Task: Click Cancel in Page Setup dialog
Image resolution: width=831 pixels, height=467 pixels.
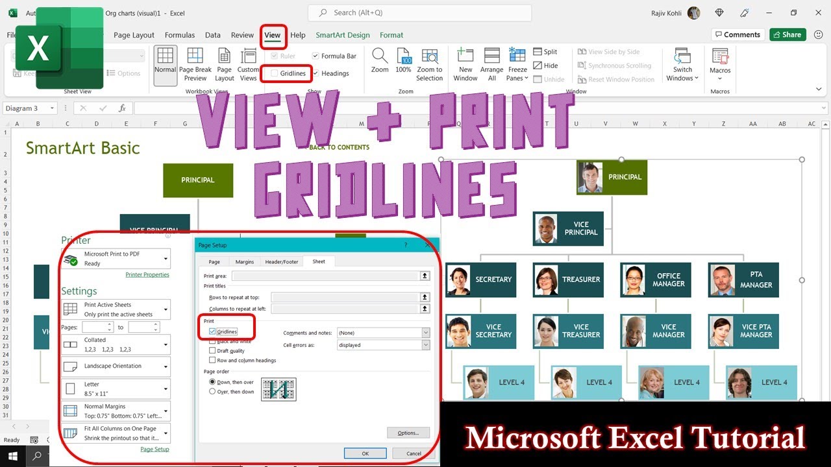Action: (x=414, y=453)
